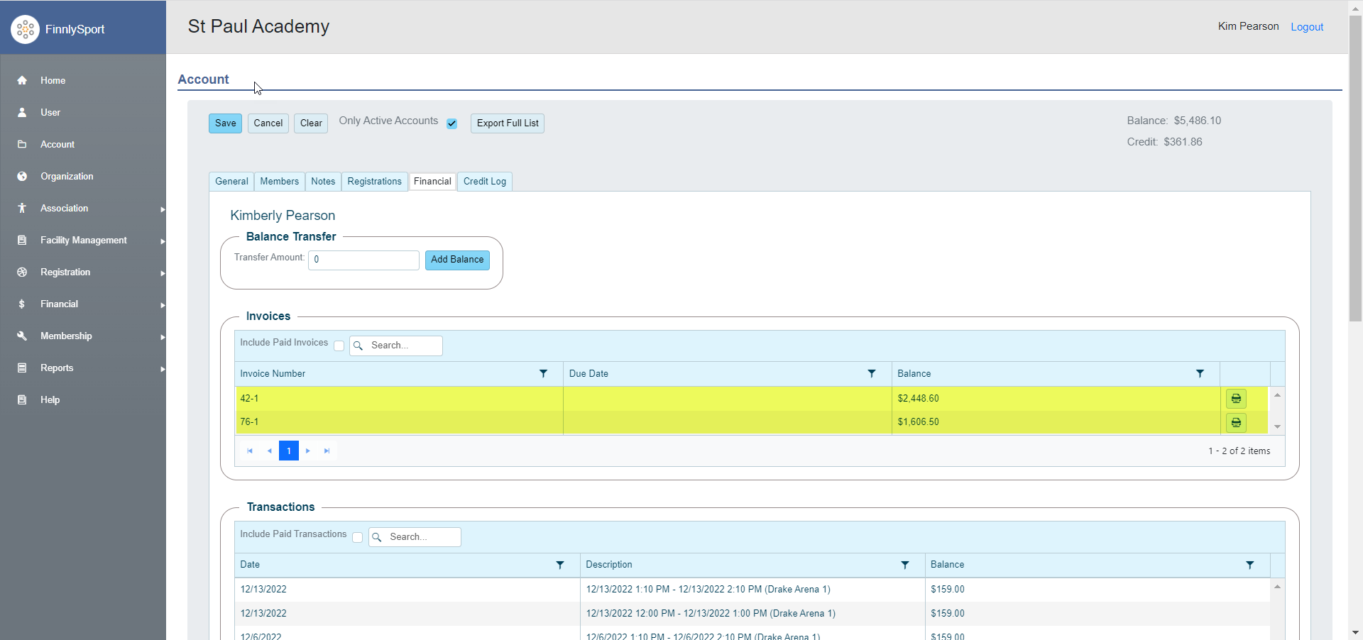The width and height of the screenshot is (1363, 640).
Task: Click invoice number 42-1 cell
Action: click(x=399, y=399)
